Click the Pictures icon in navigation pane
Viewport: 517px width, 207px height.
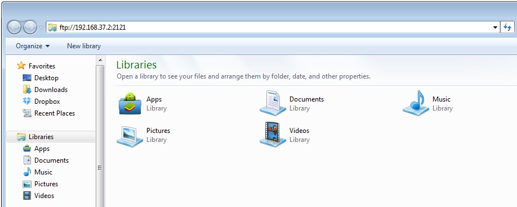(27, 184)
